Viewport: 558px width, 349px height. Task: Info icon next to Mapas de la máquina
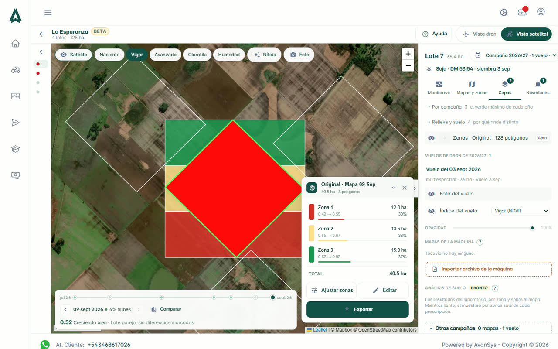[480, 242]
